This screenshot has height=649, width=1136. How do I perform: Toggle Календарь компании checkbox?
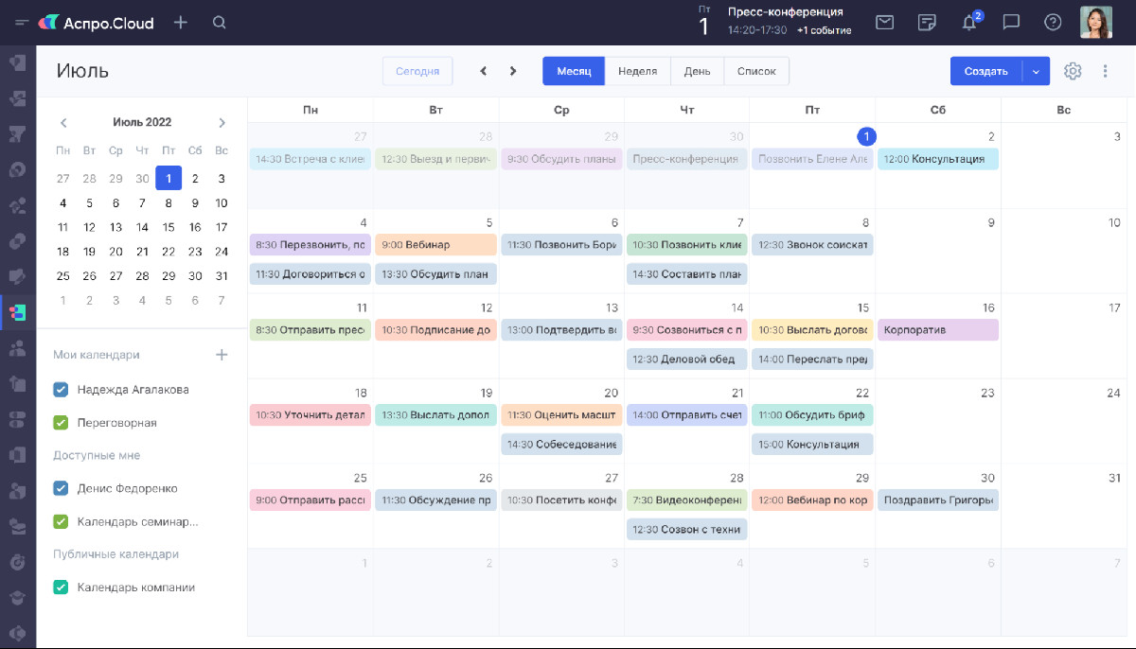pyautogui.click(x=62, y=588)
